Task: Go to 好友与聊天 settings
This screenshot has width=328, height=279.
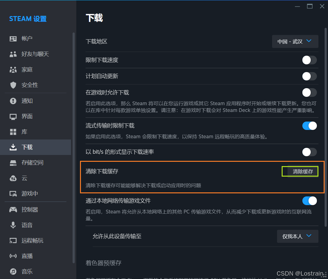Action: pos(36,54)
